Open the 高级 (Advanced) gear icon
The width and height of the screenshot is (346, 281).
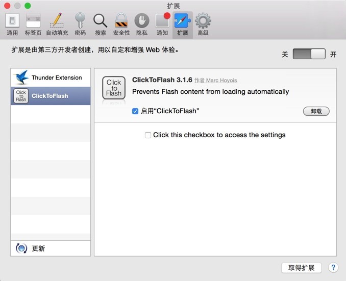(x=203, y=21)
